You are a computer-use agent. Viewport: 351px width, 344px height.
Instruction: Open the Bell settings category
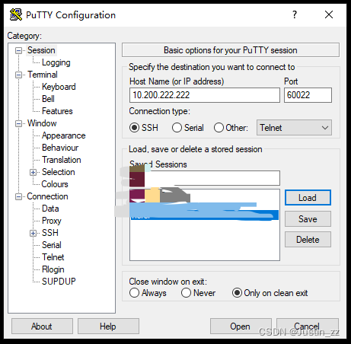(x=48, y=99)
